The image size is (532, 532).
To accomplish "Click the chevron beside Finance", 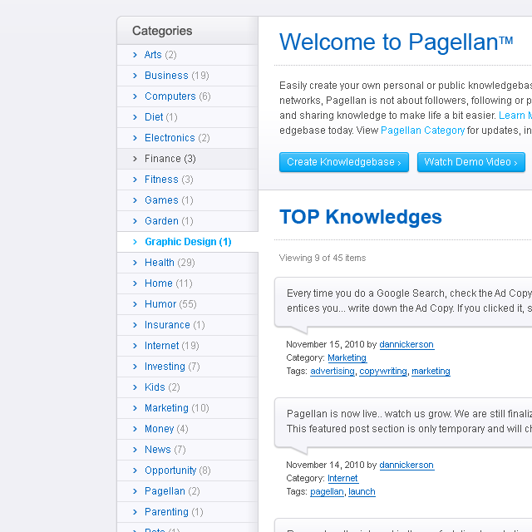I will 135,159.
